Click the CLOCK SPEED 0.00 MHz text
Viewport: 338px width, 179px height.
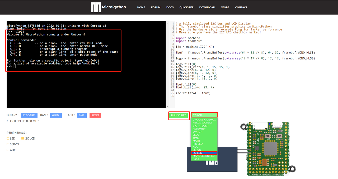[x=23, y=121]
